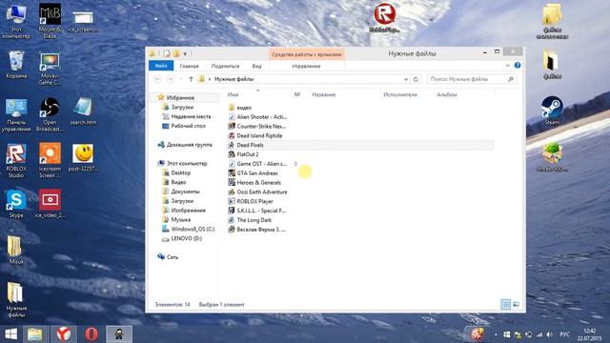Select the GTA San Andreas shortcut in the list
The image size is (610, 343).
[257, 173]
